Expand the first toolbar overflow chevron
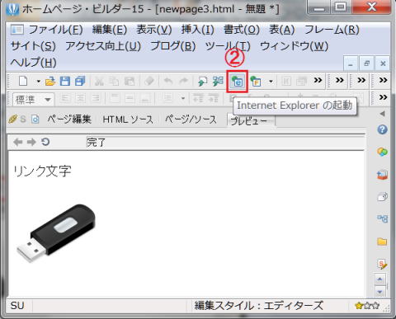Image resolution: width=396 pixels, height=319 pixels. click(x=318, y=80)
